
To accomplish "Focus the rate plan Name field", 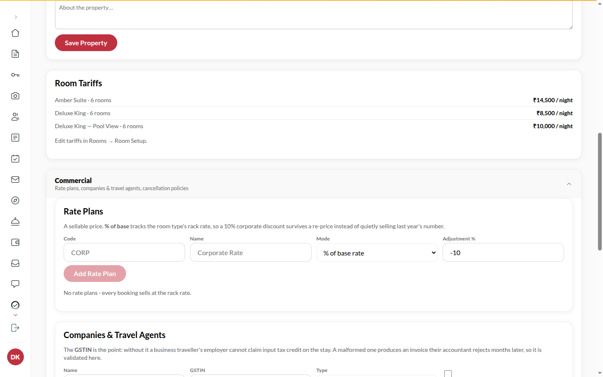I will pyautogui.click(x=251, y=253).
